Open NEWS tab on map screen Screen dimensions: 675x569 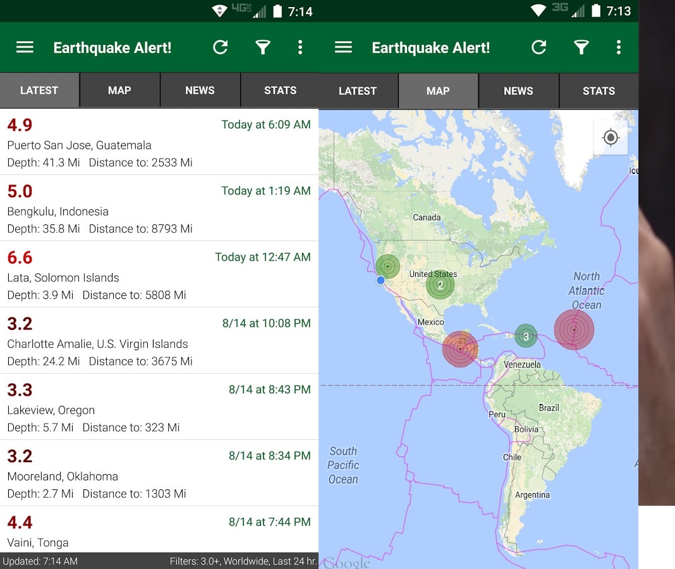coord(519,91)
